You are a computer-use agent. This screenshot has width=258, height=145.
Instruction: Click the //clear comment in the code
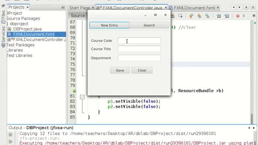click(x=187, y=27)
